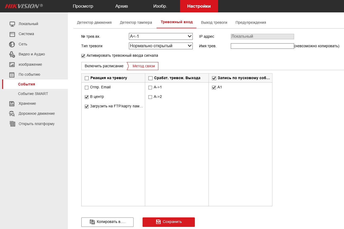Check the Реакция на тревогу header checkbox

[x=87, y=78]
